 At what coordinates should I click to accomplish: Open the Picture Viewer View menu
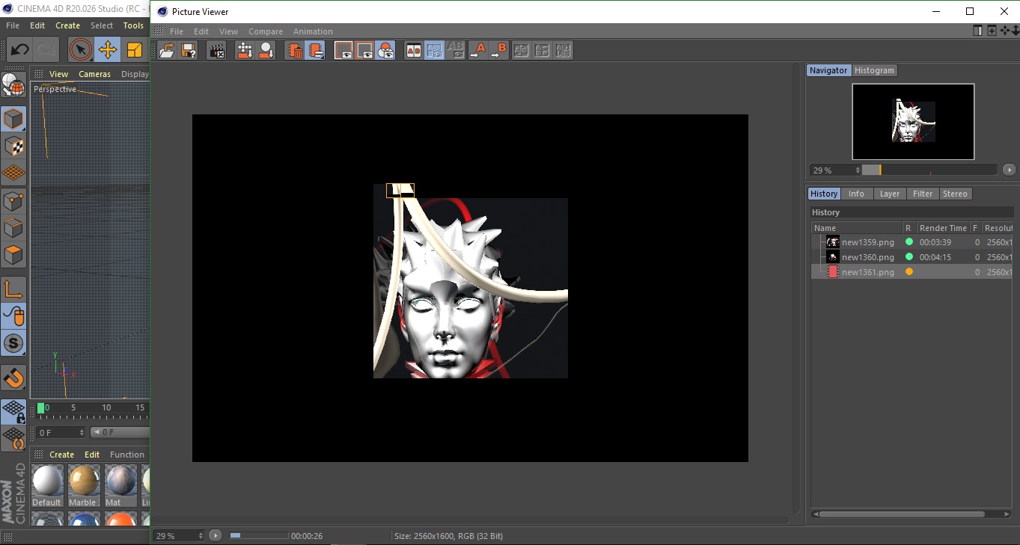[228, 31]
